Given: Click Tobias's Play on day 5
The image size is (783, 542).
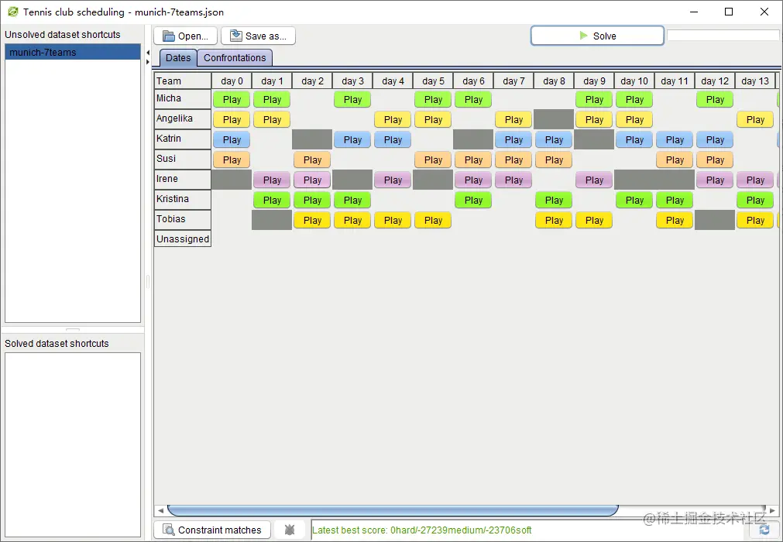Looking at the screenshot, I should (x=433, y=220).
